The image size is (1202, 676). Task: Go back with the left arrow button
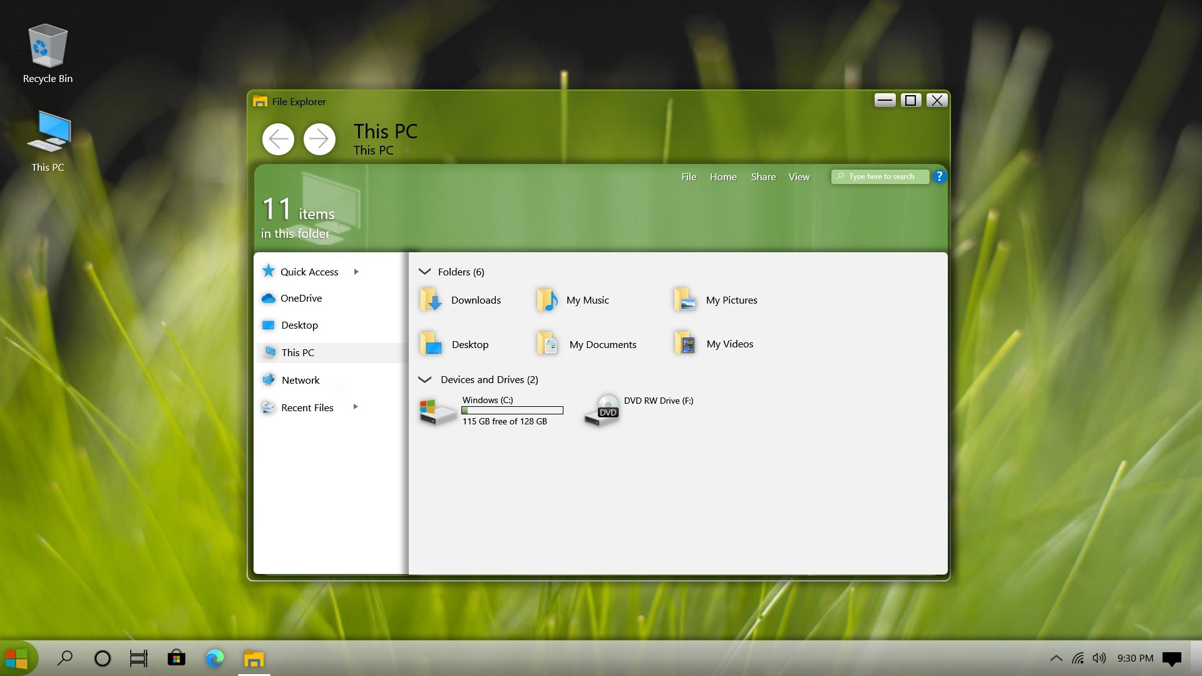[278, 139]
